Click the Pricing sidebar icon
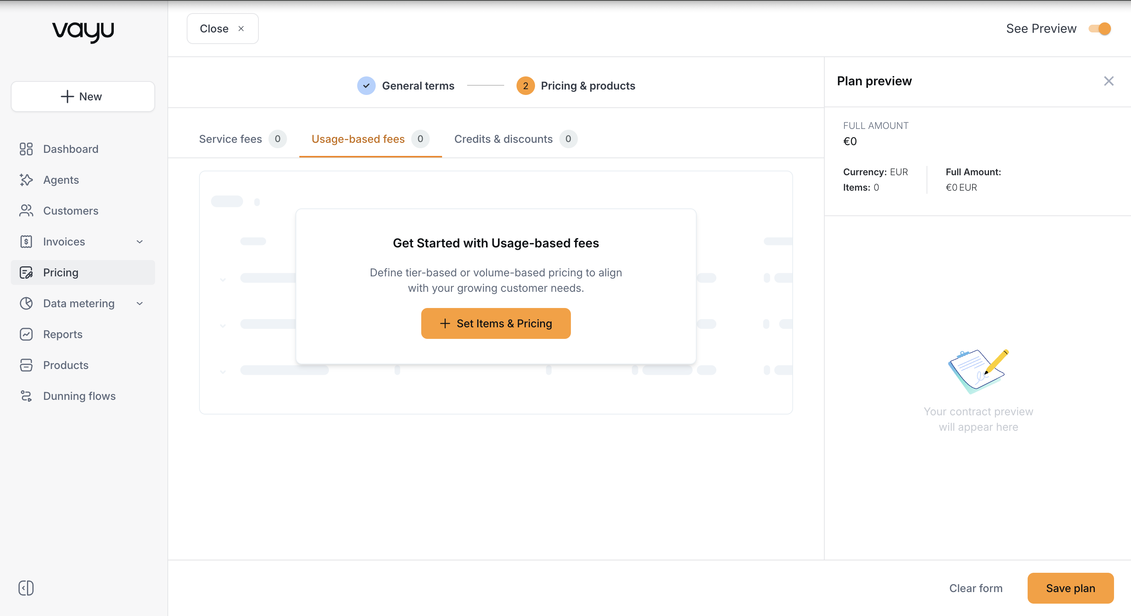1131x616 pixels. [x=26, y=272]
